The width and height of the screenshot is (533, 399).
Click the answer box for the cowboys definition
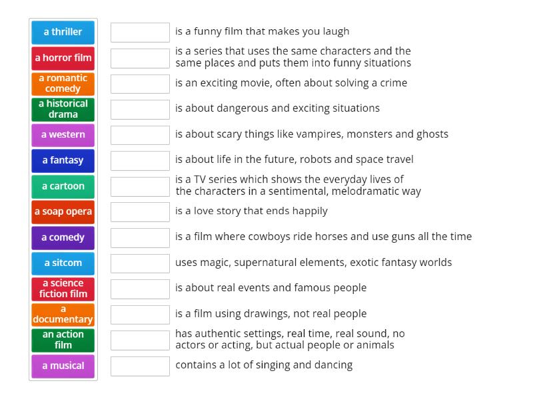point(140,236)
